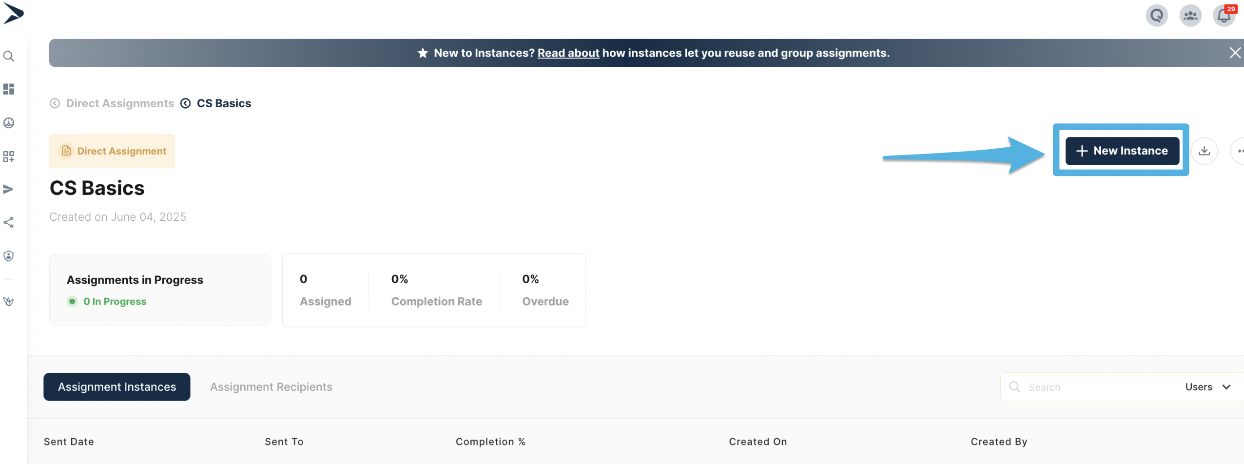Click the New Instance button
The image size is (1244, 464).
pyautogui.click(x=1122, y=151)
